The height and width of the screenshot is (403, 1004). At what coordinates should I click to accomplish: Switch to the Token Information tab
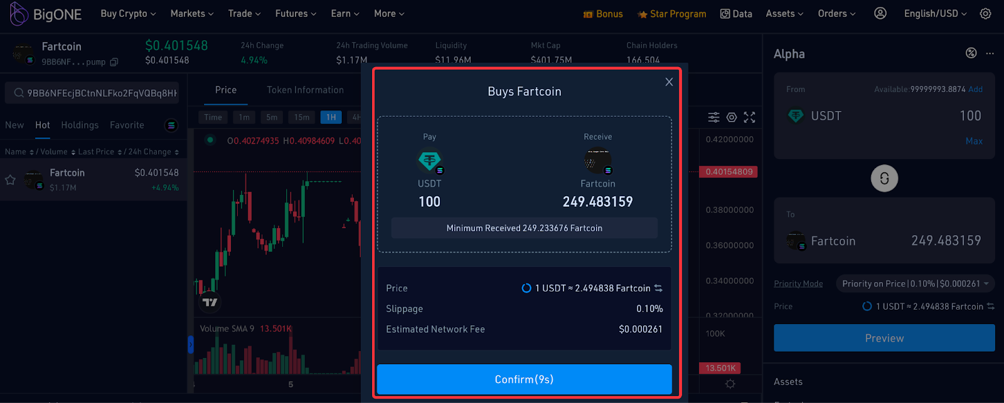point(305,90)
